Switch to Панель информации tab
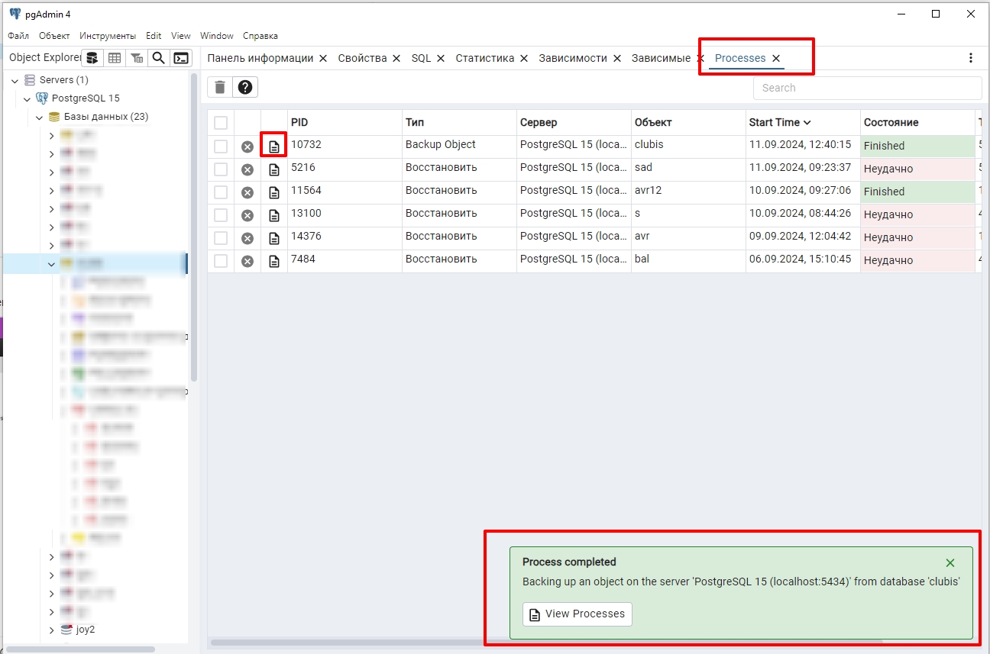 click(x=260, y=58)
